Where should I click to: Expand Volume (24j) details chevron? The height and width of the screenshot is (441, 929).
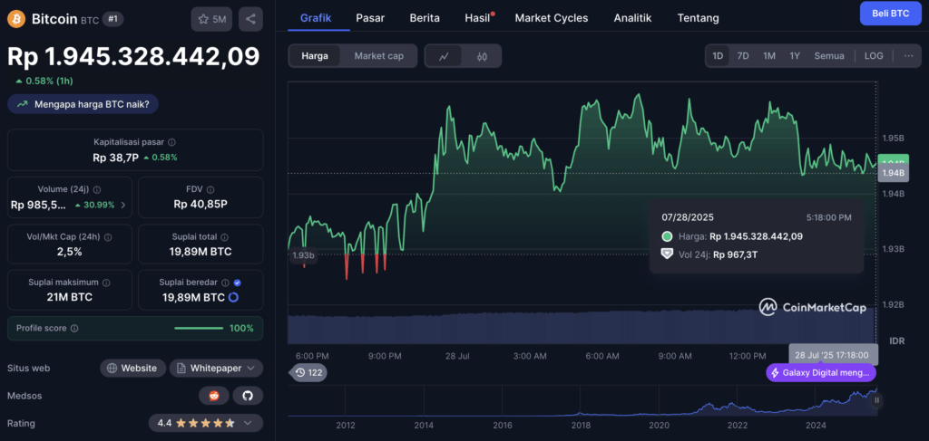123,206
